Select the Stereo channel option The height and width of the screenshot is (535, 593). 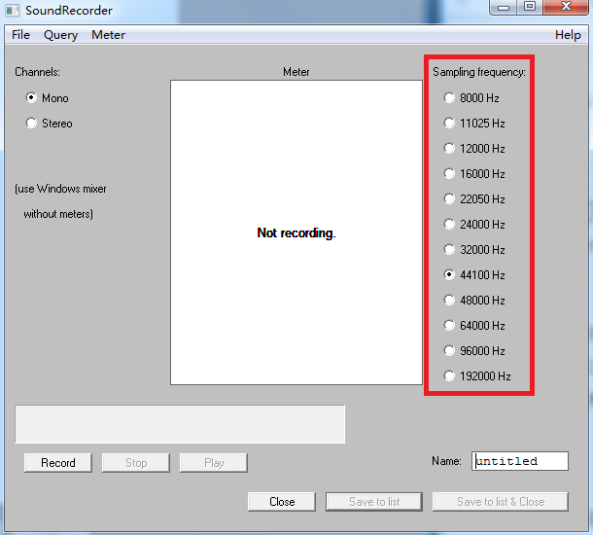pyautogui.click(x=32, y=124)
